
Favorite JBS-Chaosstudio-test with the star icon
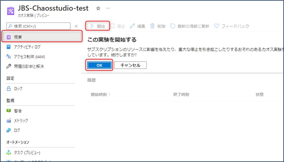click(x=98, y=8)
